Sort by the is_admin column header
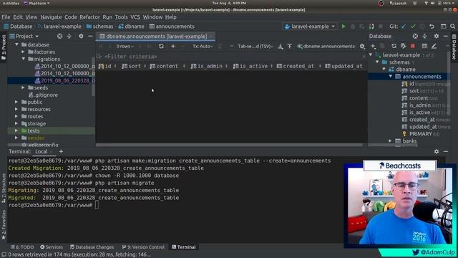Viewport: 458px width, 258px height. (x=209, y=67)
